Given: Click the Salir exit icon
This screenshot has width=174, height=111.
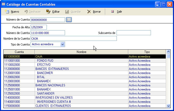Looking at the screenshot, I should point(113,12).
